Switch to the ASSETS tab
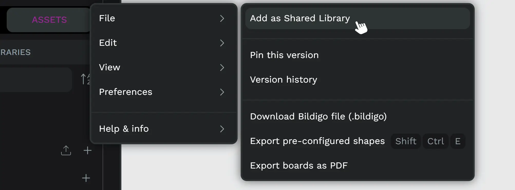This screenshot has width=515, height=190. point(49,20)
